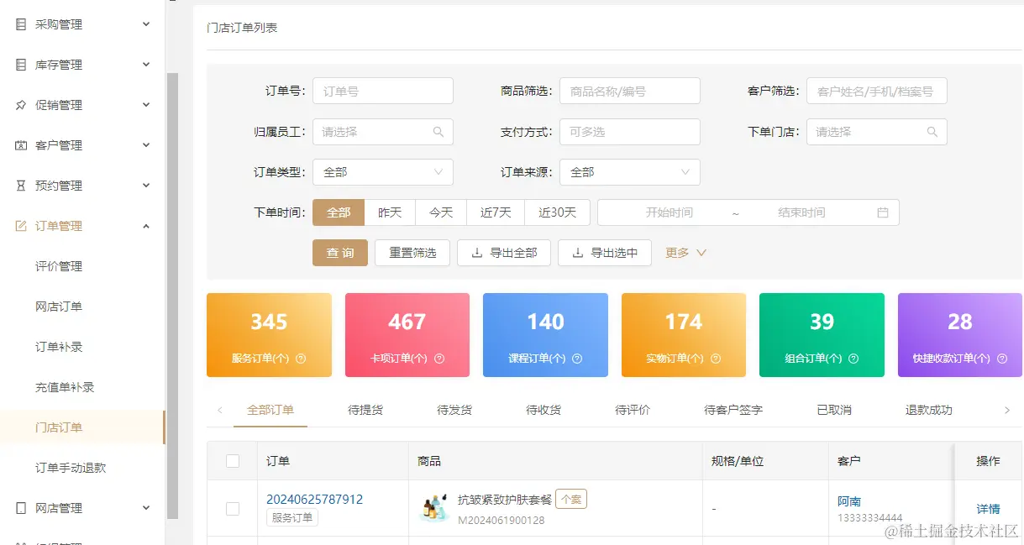Click inside the 订单号 input field

coord(382,91)
